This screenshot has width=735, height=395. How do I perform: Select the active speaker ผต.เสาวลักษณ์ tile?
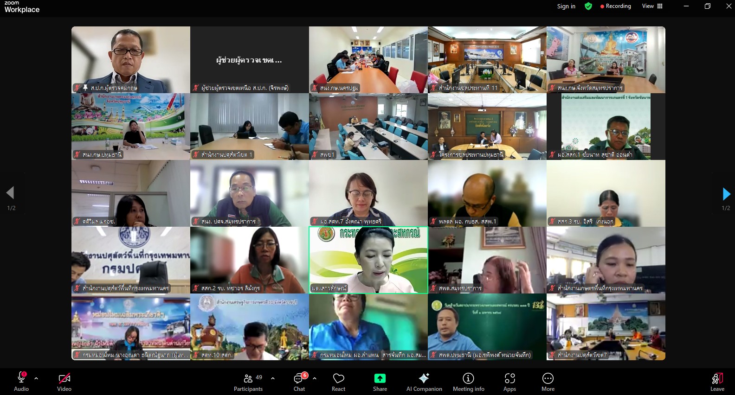[368, 260]
